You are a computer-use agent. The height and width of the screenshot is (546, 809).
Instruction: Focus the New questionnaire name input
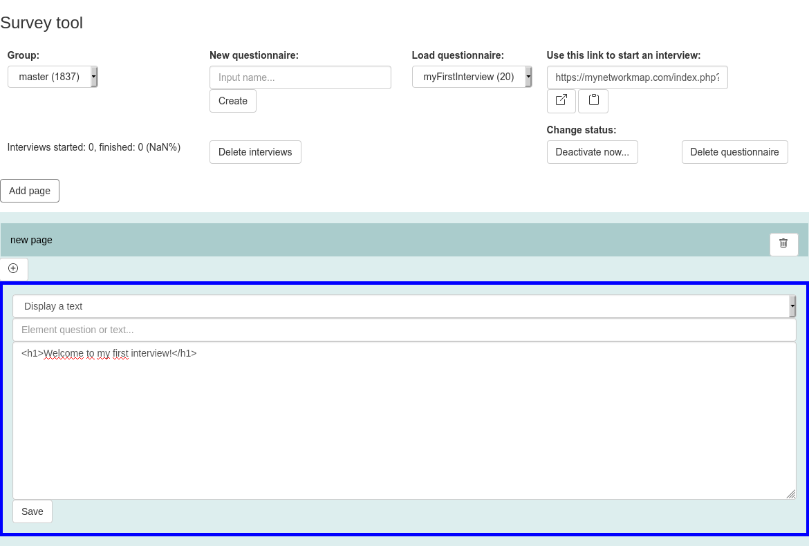(300, 77)
